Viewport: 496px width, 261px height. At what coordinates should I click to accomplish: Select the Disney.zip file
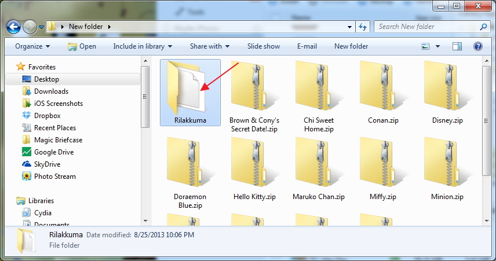coord(447,93)
